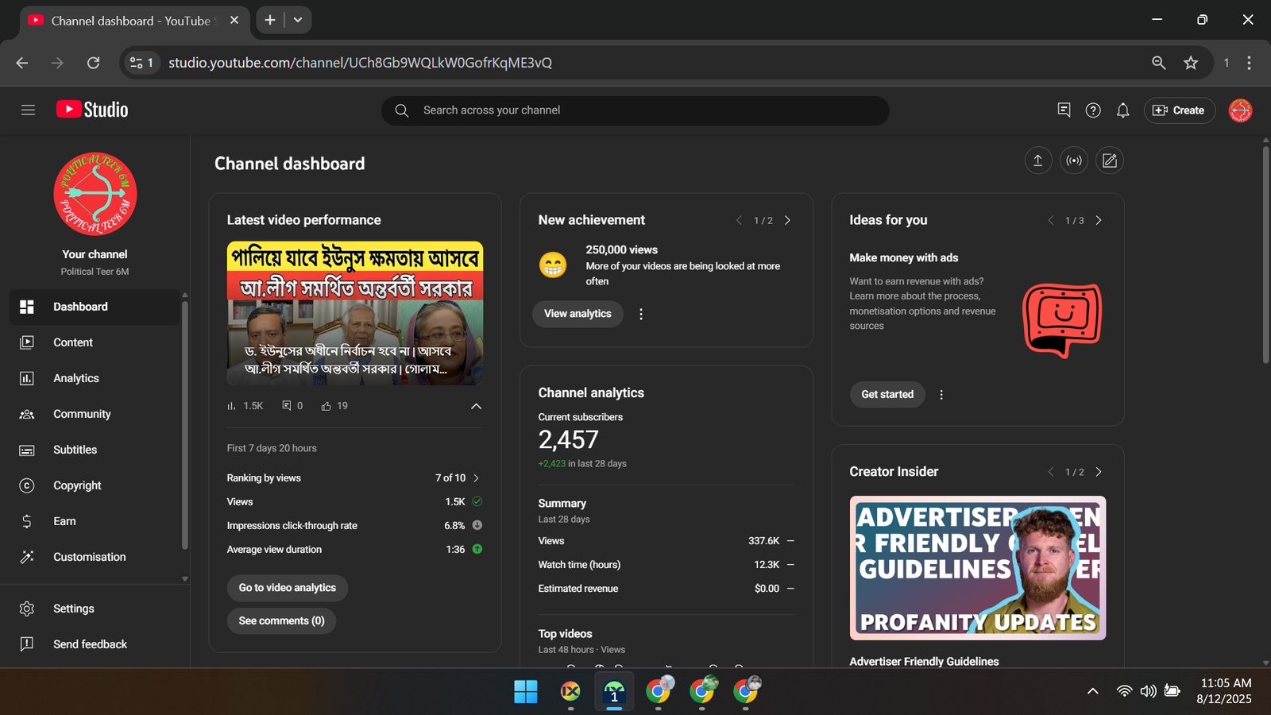Viewport: 1271px width, 715px height.
Task: Show hidden system tray icons
Action: point(1093,691)
